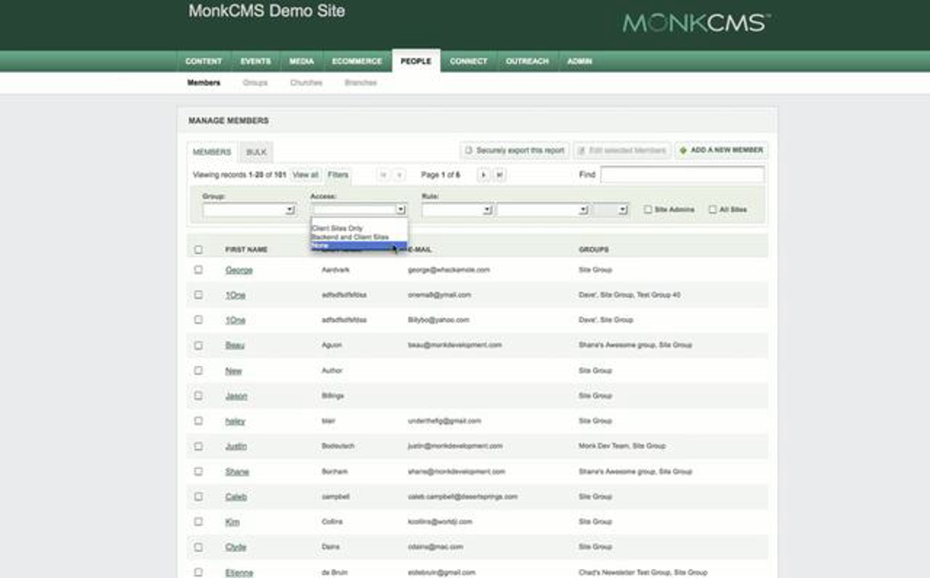Go to the next page arrow
Viewport: 930px width, 578px height.
pos(483,175)
